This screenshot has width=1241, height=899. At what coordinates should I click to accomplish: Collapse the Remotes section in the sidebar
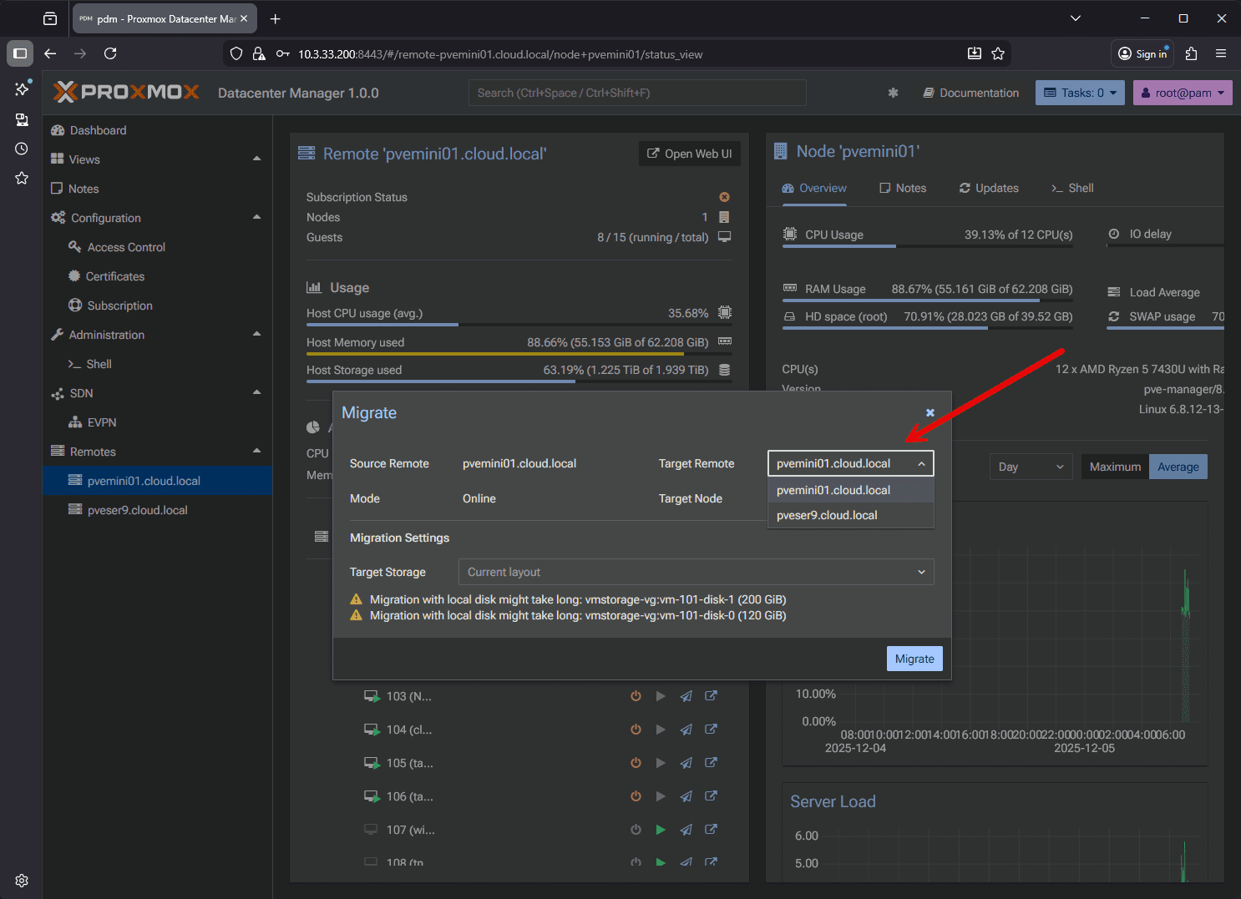(257, 451)
